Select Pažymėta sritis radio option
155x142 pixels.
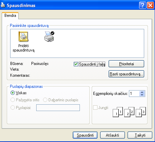click(x=13, y=100)
